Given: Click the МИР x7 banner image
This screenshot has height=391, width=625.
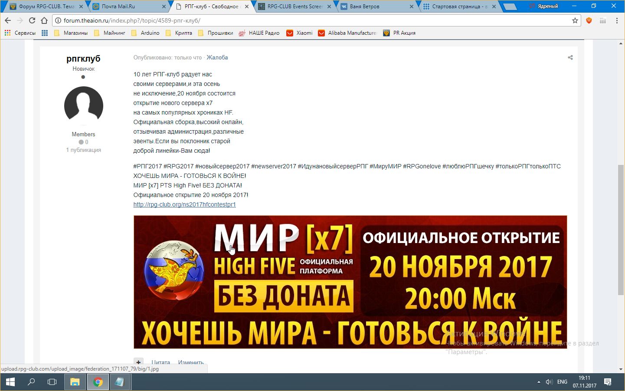Looking at the screenshot, I should pos(350,282).
